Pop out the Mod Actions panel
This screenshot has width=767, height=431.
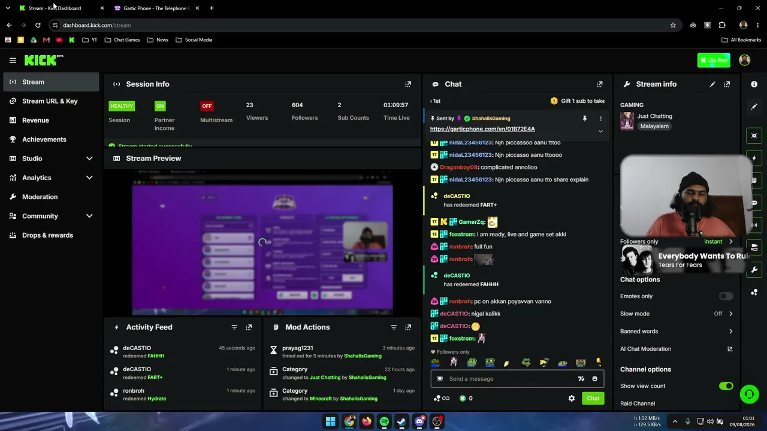point(408,327)
